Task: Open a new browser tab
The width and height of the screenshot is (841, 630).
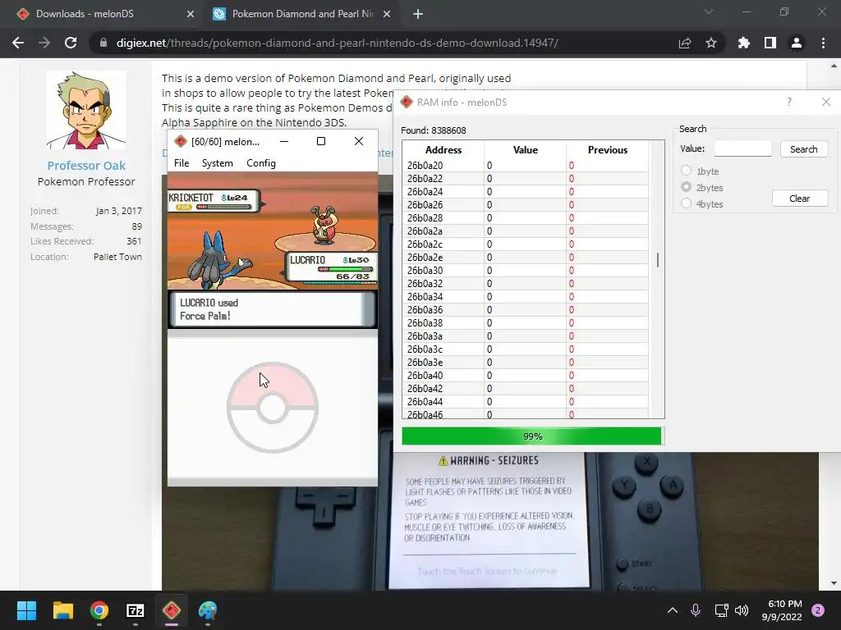Action: (x=418, y=14)
